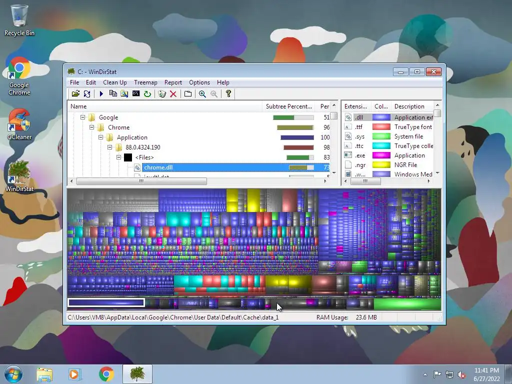The width and height of the screenshot is (512, 384).
Task: Open the Report menu
Action: tap(173, 82)
